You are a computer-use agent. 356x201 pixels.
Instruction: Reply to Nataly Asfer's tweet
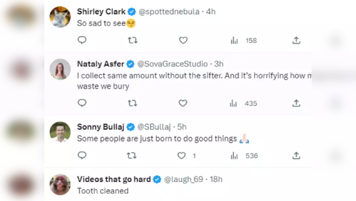[x=82, y=103]
